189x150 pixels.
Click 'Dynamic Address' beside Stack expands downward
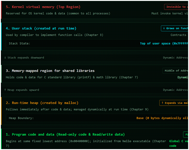pos(175,58)
